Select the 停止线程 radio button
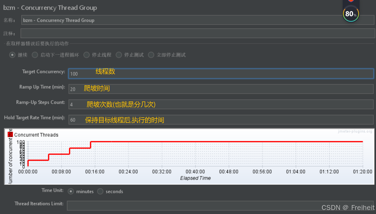The height and width of the screenshot is (214, 376). click(x=86, y=55)
